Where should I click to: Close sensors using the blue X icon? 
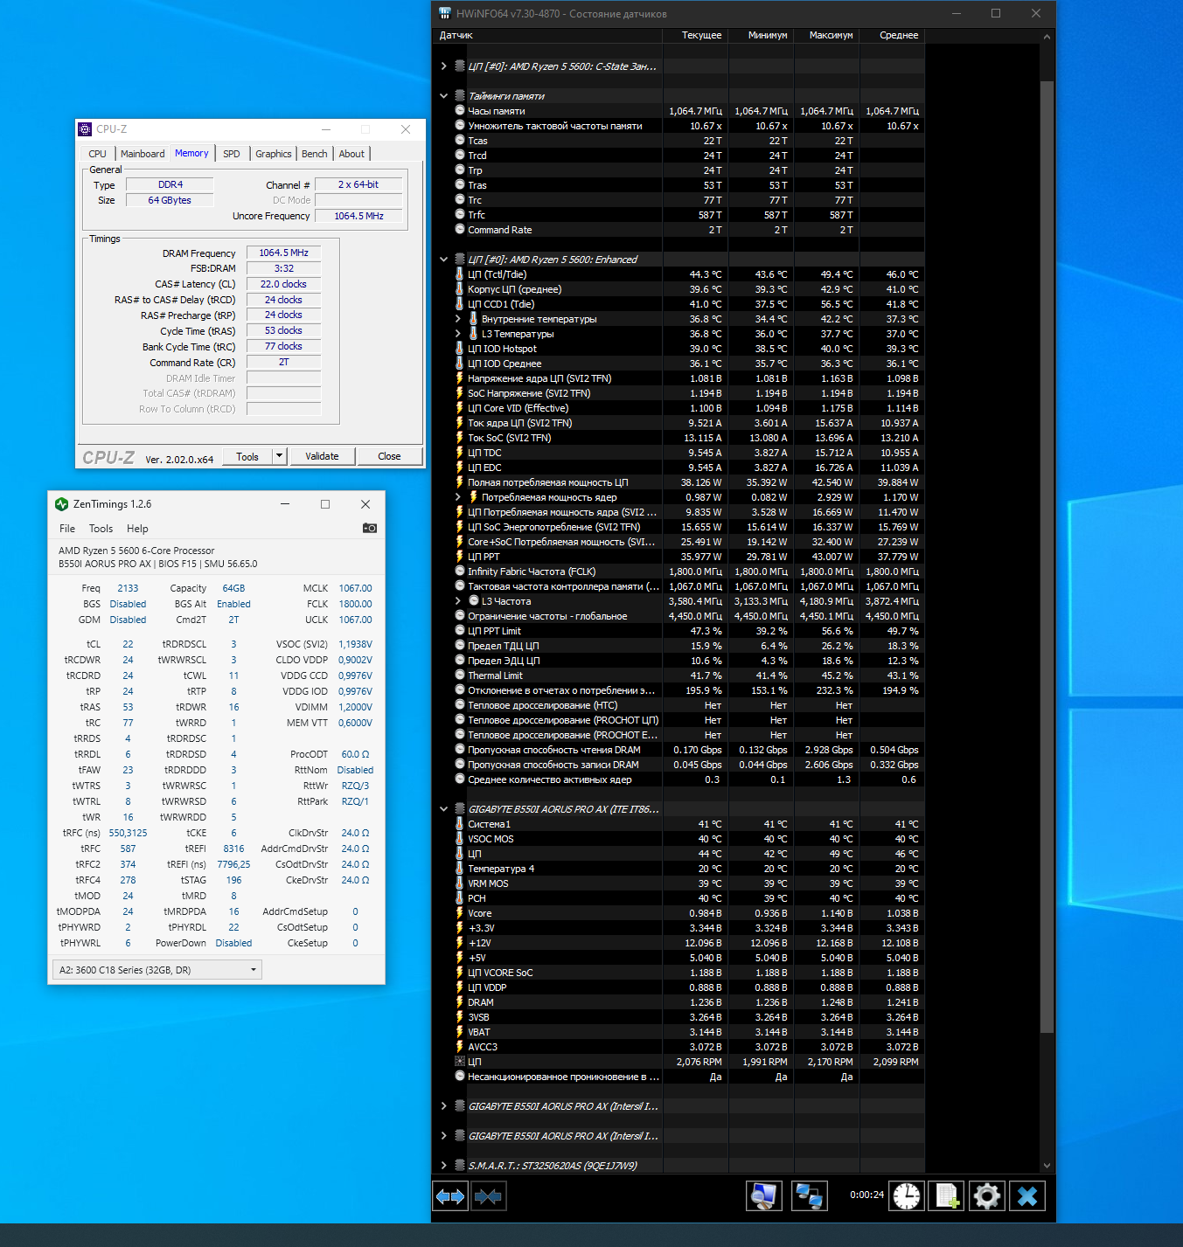point(1027,1195)
